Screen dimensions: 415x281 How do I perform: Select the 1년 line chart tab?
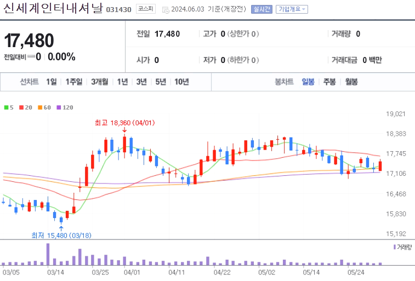pos(122,82)
